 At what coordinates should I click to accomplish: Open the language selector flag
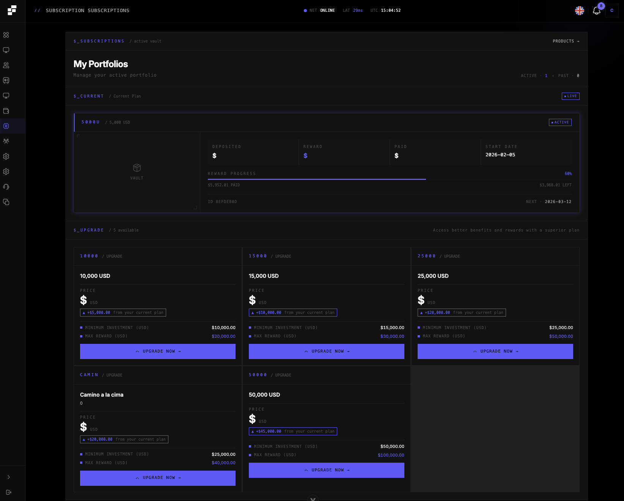tap(579, 11)
